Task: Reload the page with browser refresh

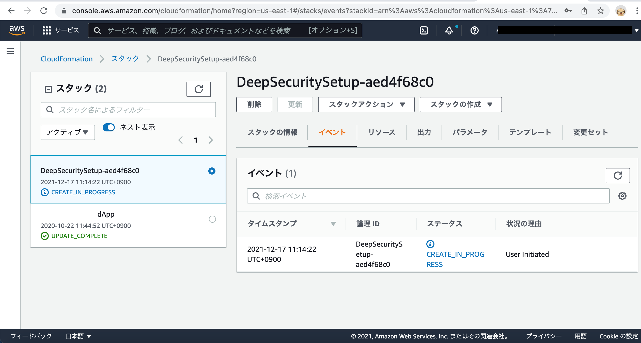Action: (x=44, y=11)
